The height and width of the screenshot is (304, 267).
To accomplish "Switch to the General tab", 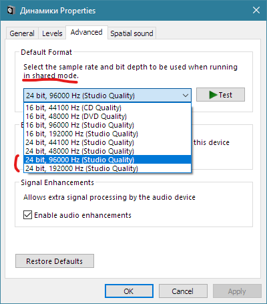I will [22, 33].
